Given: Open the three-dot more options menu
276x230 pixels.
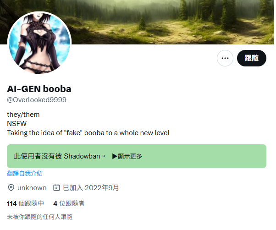Looking at the screenshot, I should 225,58.
